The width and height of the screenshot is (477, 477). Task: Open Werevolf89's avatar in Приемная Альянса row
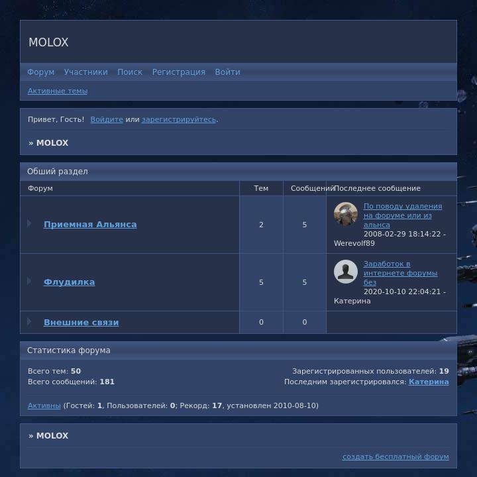[x=346, y=214]
